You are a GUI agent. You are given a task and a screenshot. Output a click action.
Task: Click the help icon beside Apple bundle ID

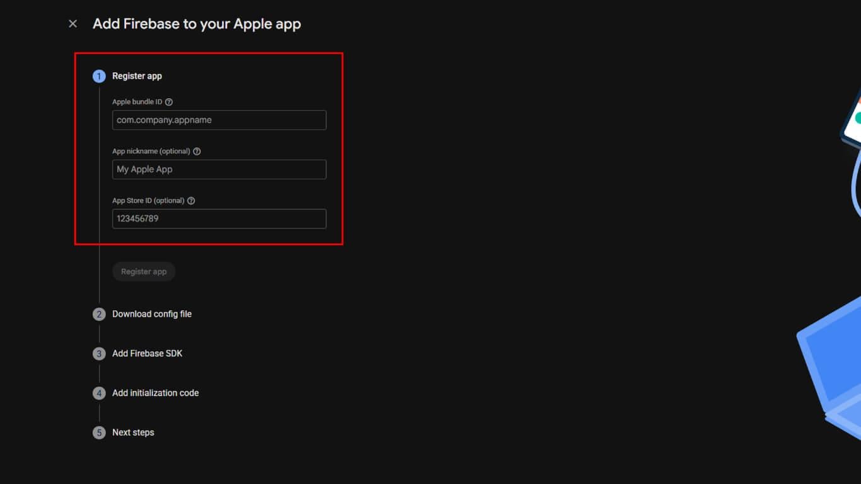[169, 102]
